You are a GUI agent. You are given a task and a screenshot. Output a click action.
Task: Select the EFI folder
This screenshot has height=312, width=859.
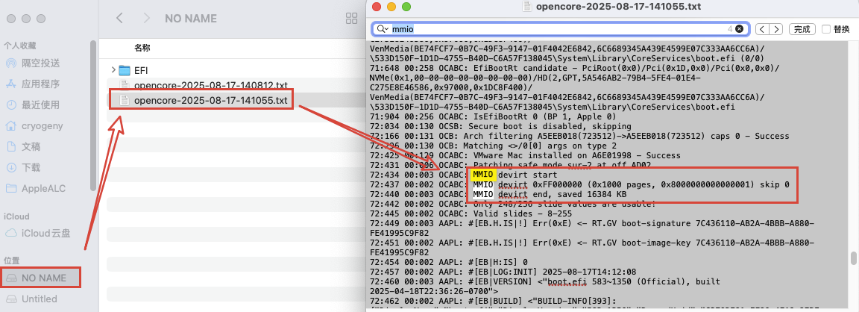point(133,70)
